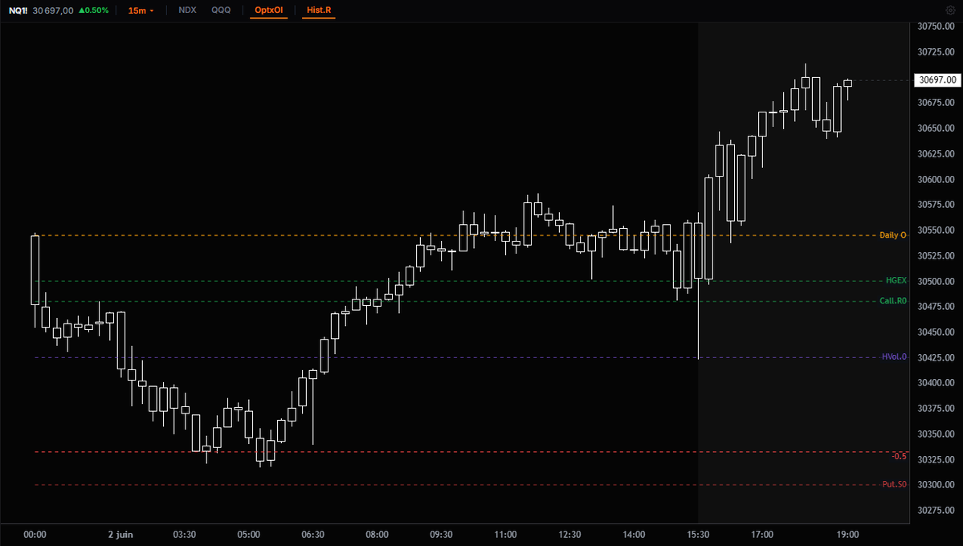Click the 17:00 time axis label
The width and height of the screenshot is (963, 546).
[762, 535]
